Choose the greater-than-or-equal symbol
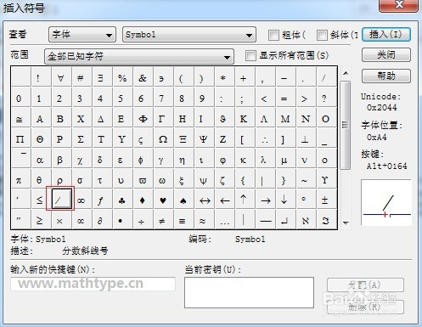The image size is (422, 327). 40,220
